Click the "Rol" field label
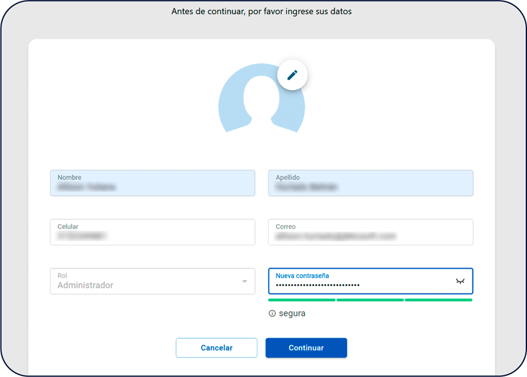Screen dimensions: 527x377 pyautogui.click(x=62, y=275)
